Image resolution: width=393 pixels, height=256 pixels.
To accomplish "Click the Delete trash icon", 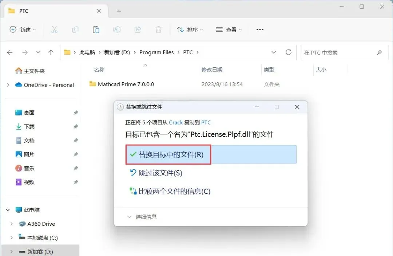I will (158, 29).
